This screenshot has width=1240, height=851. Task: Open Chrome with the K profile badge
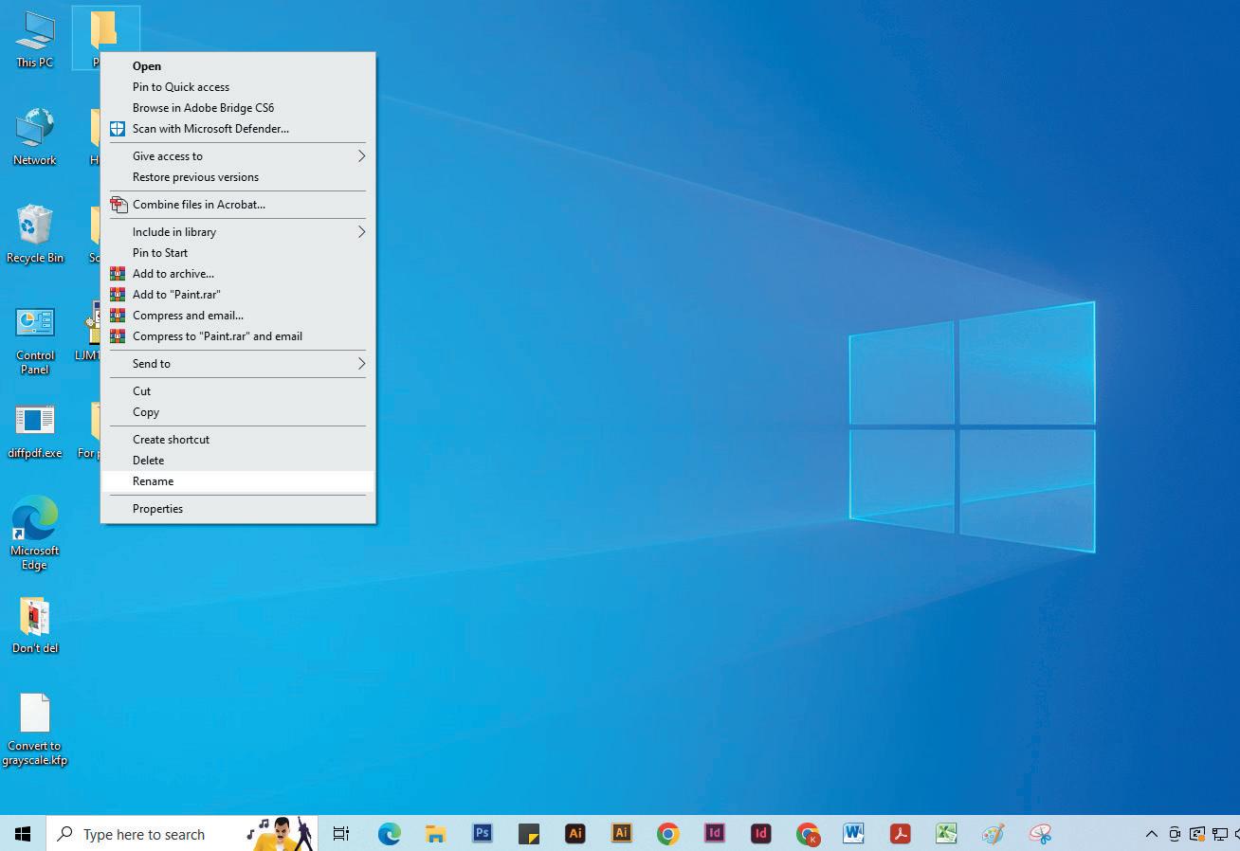pyautogui.click(x=807, y=834)
